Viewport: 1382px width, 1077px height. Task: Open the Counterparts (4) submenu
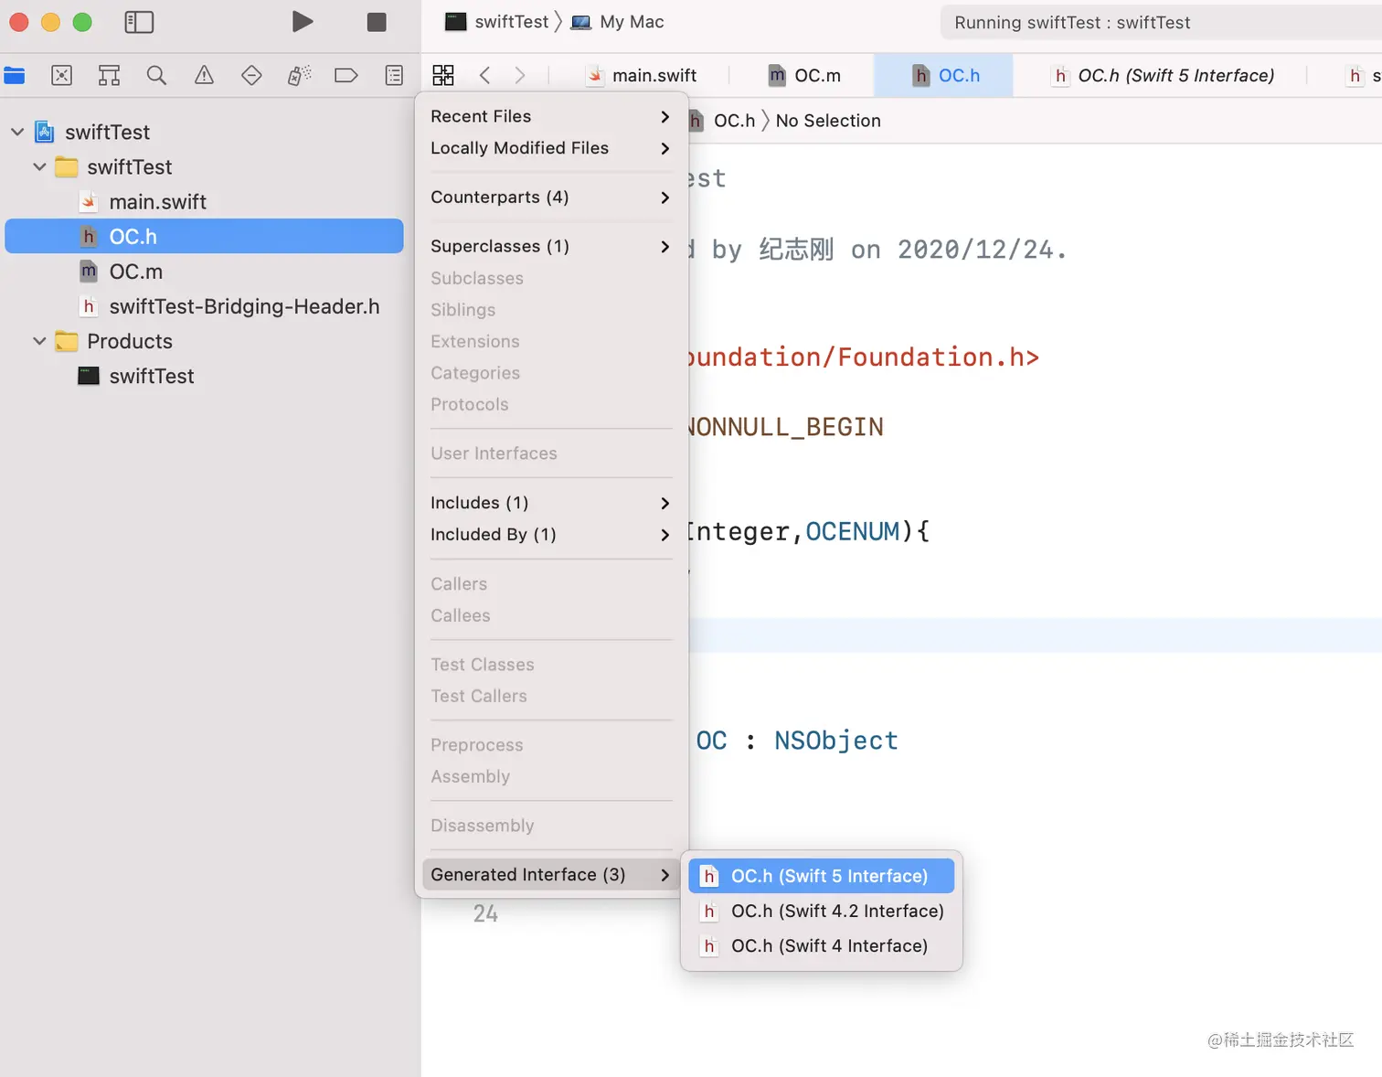click(550, 197)
